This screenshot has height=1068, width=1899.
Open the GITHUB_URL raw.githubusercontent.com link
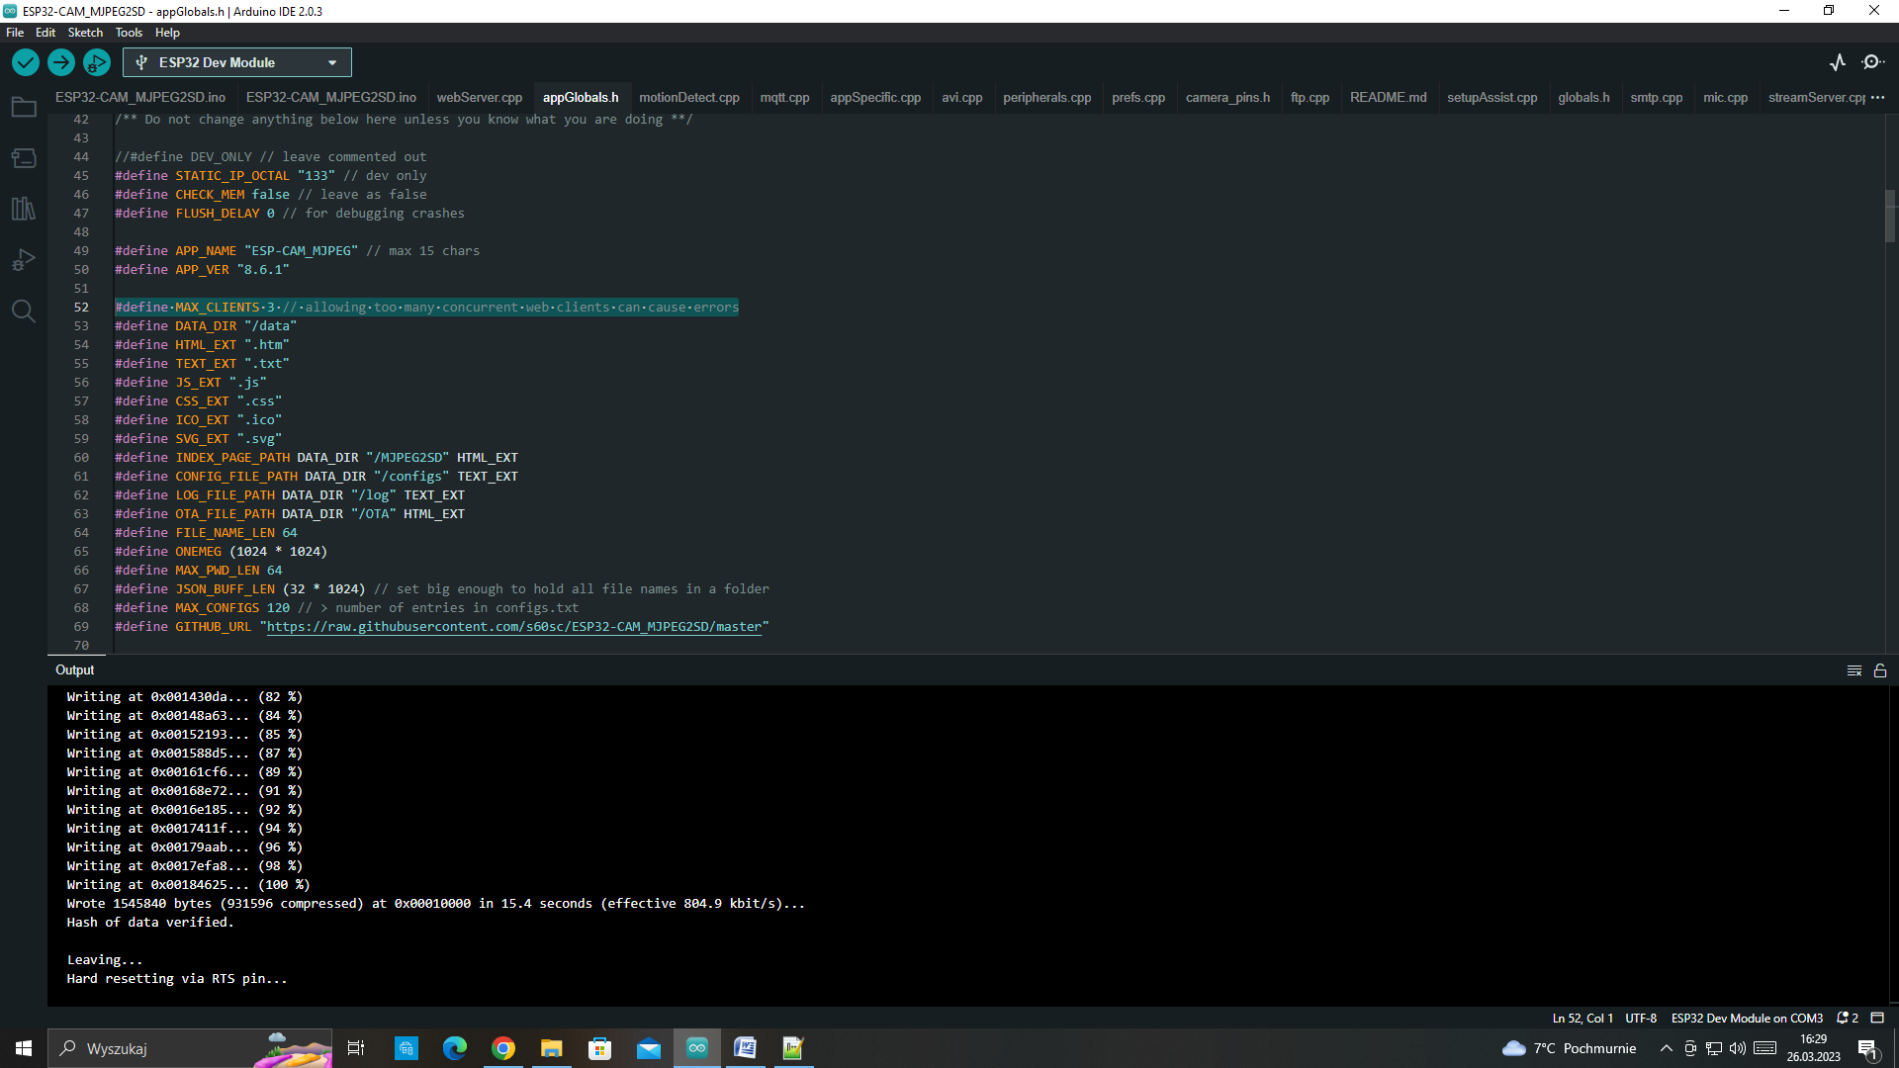coord(514,626)
